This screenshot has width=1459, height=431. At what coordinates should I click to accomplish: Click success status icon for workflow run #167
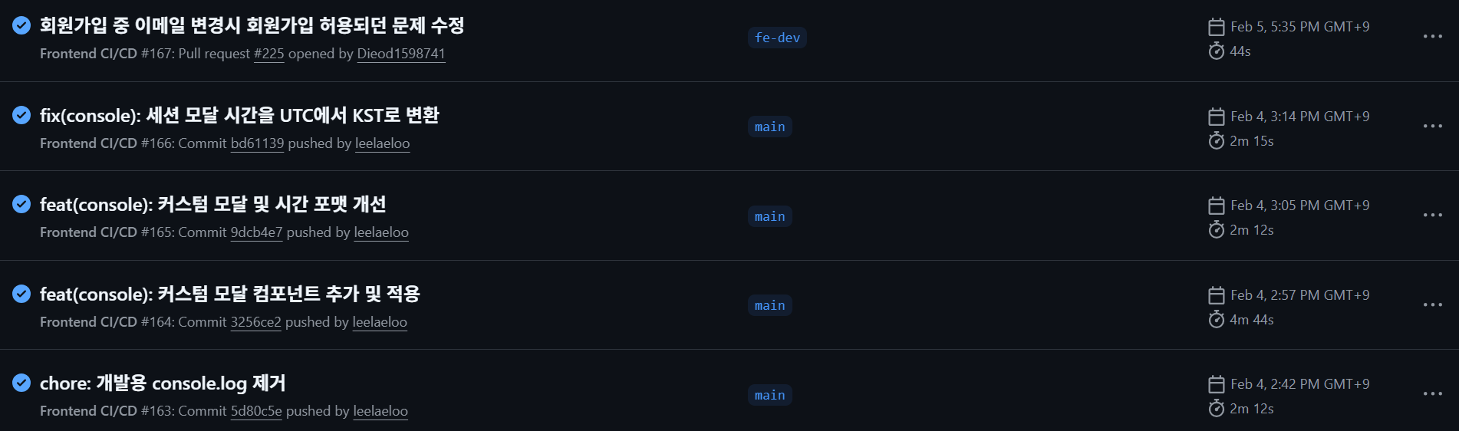(21, 25)
